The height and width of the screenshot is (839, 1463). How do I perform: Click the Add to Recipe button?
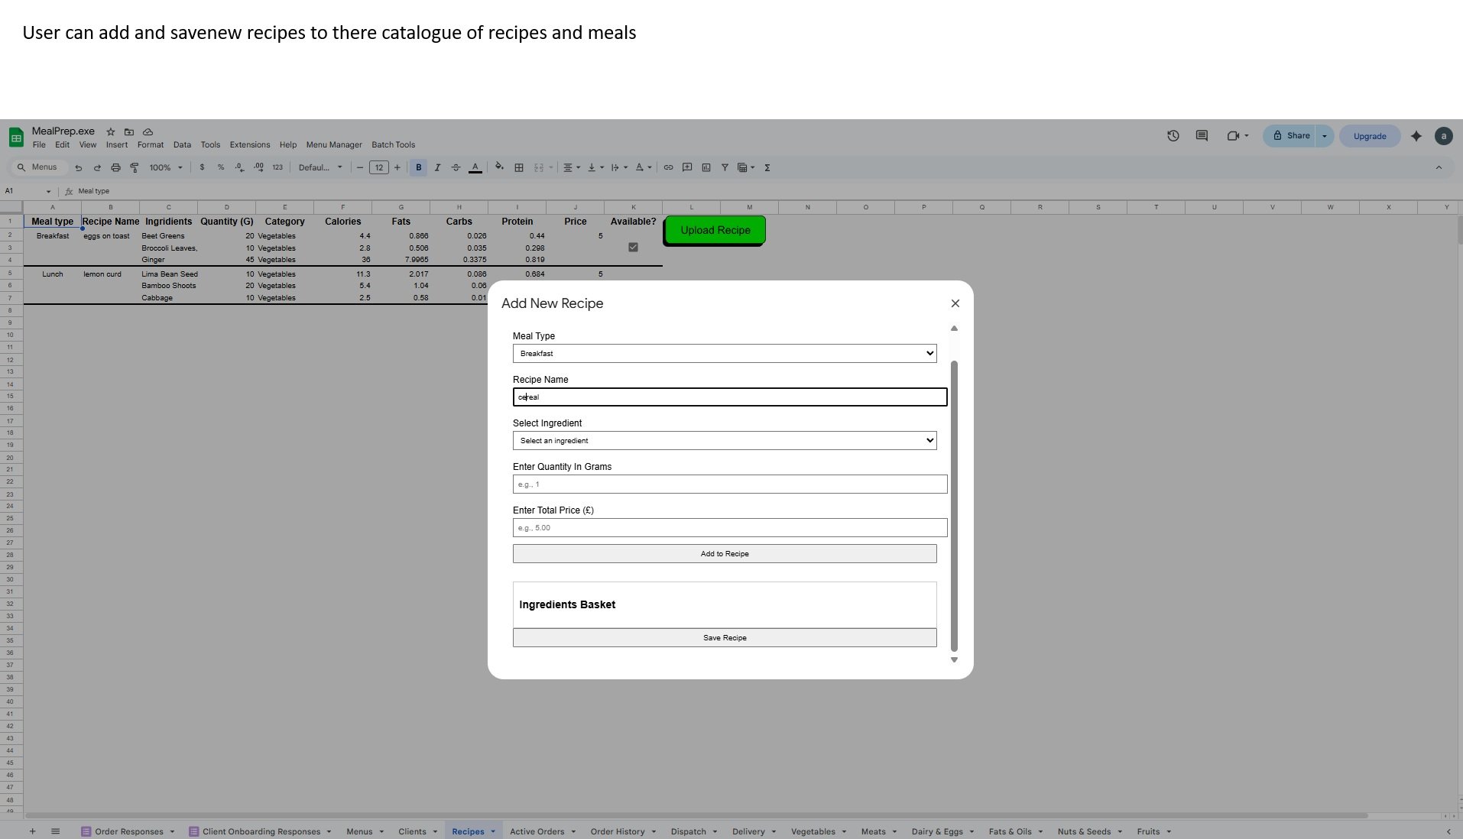point(724,553)
